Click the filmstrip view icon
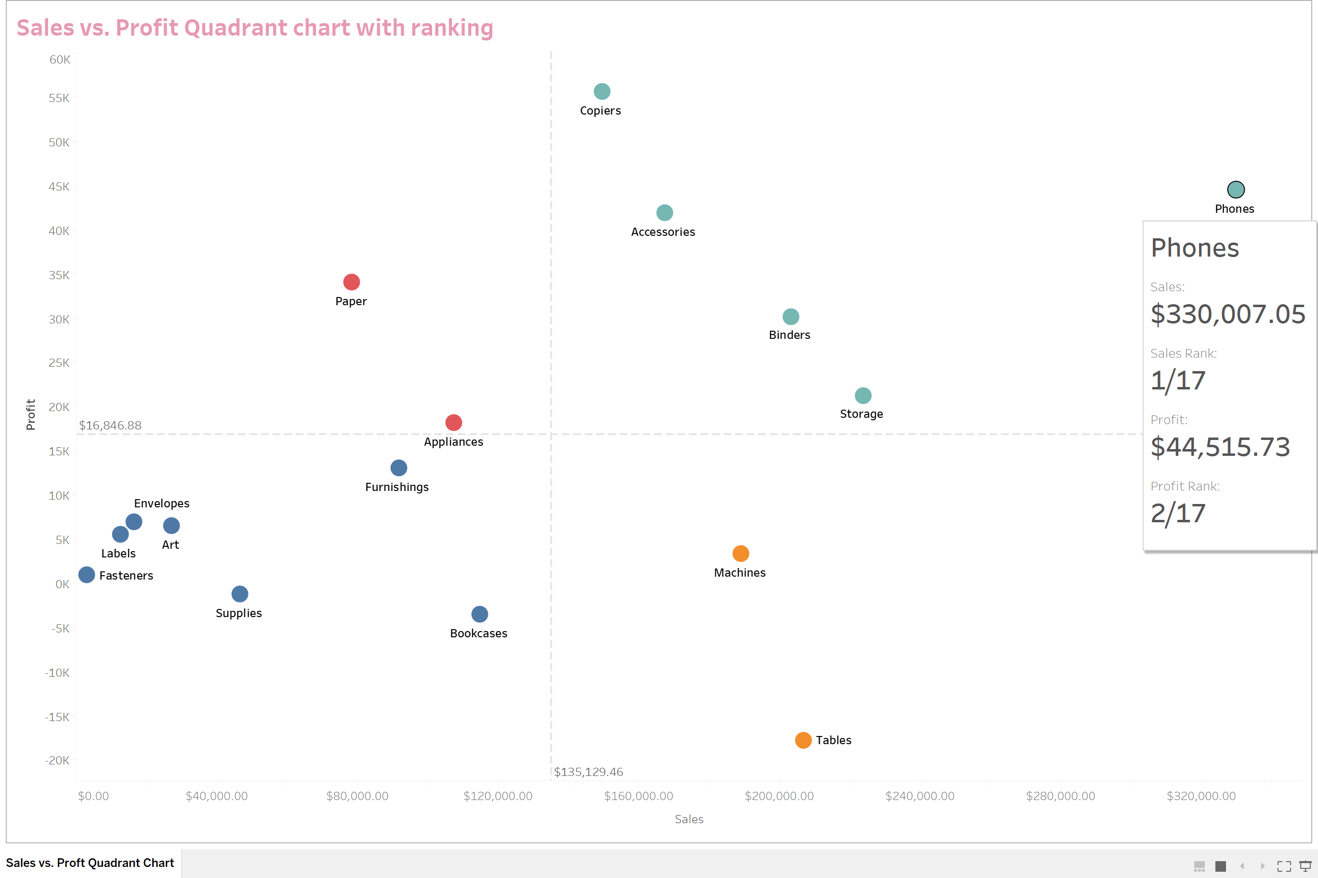Image resolution: width=1318 pixels, height=878 pixels. pyautogui.click(x=1199, y=866)
